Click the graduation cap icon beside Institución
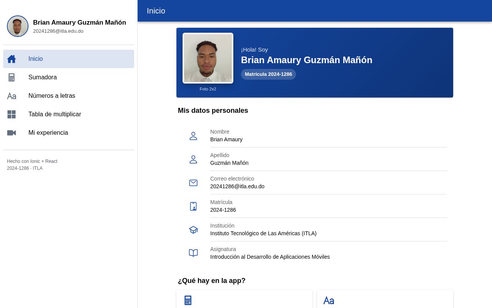This screenshot has height=308, width=492. (x=193, y=230)
